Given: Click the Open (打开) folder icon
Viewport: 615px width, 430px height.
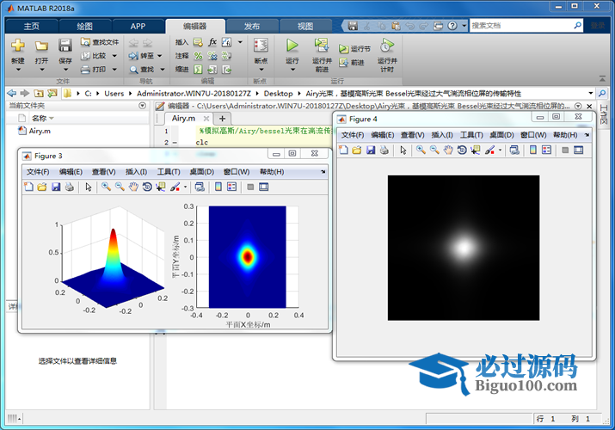Looking at the screenshot, I should [41, 46].
